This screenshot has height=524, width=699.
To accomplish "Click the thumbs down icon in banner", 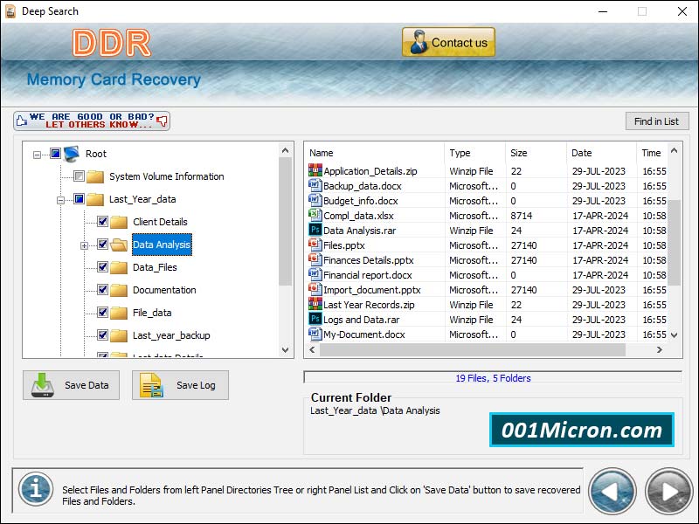I will pos(163,121).
